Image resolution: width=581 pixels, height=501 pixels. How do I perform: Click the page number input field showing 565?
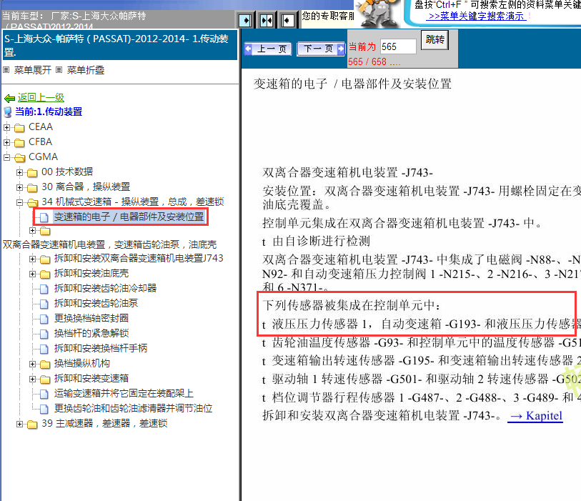pos(398,46)
